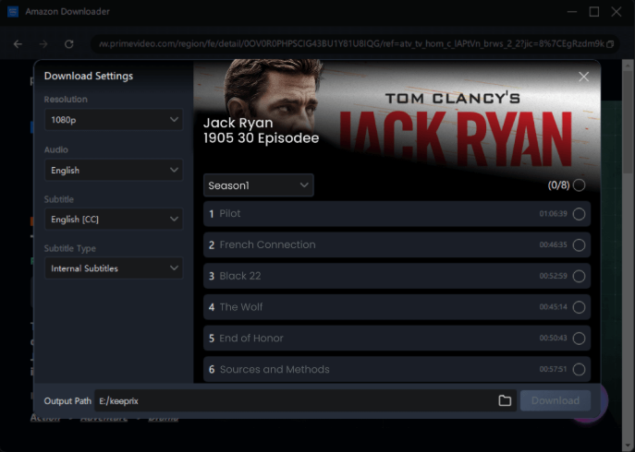This screenshot has width=635, height=452.
Task: Close the download settings dialog
Action: pyautogui.click(x=583, y=77)
